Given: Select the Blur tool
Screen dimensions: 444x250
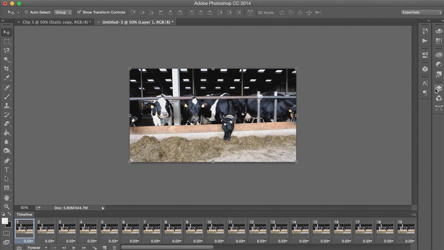Looking at the screenshot, I should click(7, 142).
